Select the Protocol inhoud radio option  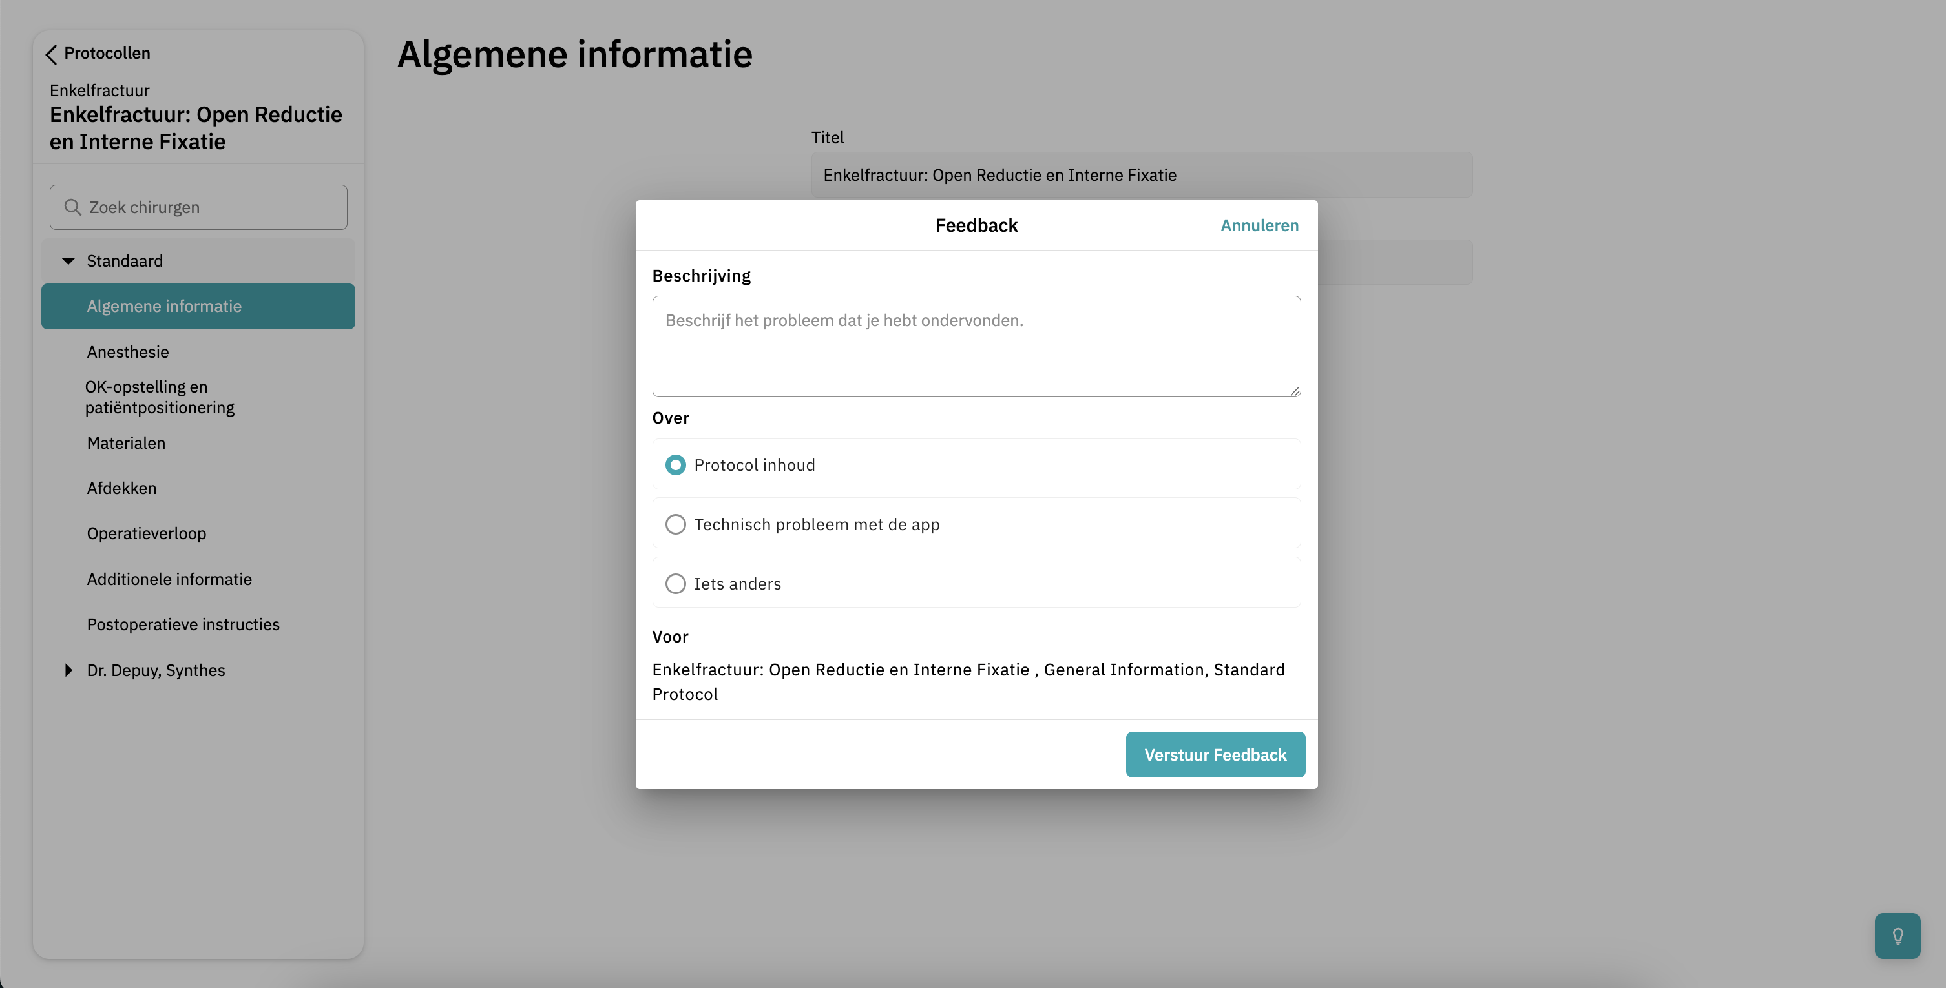click(x=675, y=465)
